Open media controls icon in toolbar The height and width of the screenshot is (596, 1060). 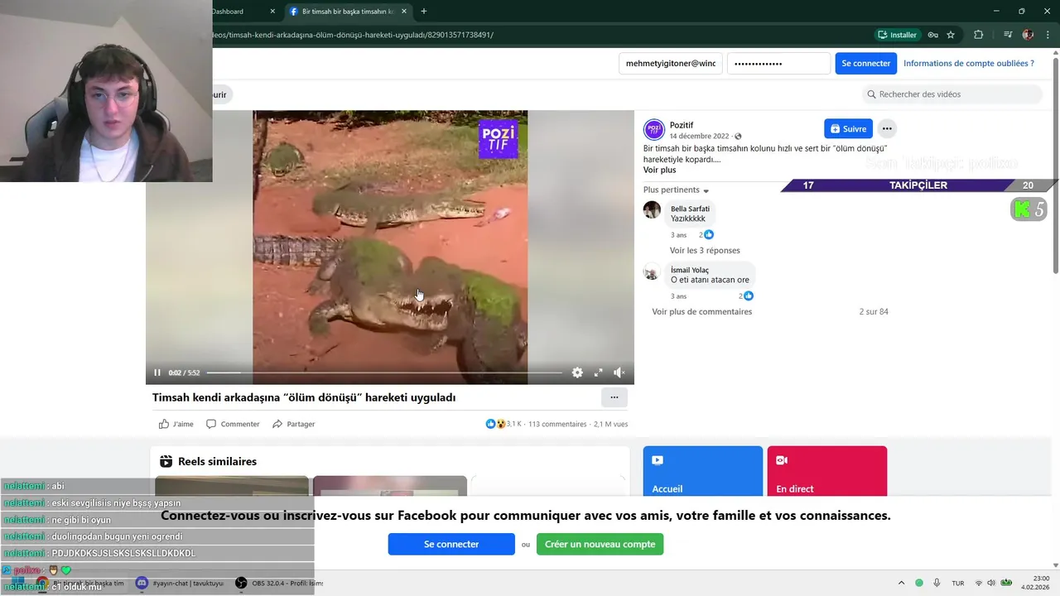click(1008, 35)
